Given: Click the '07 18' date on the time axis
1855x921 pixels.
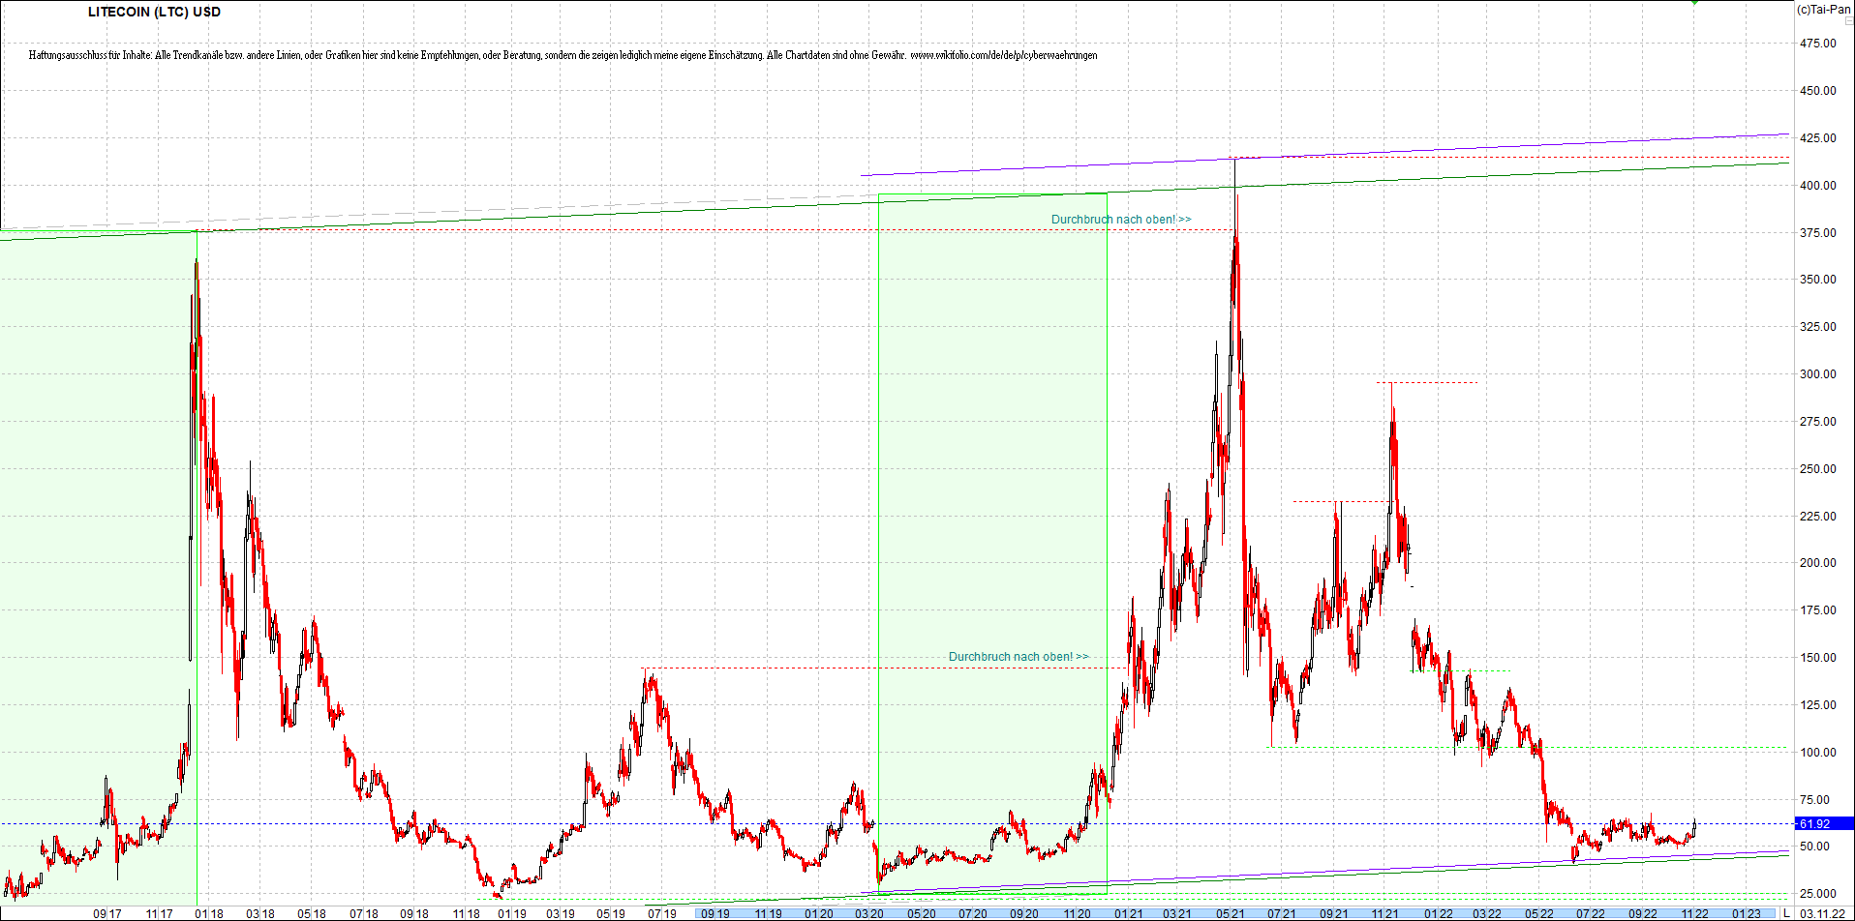Looking at the screenshot, I should (x=364, y=914).
